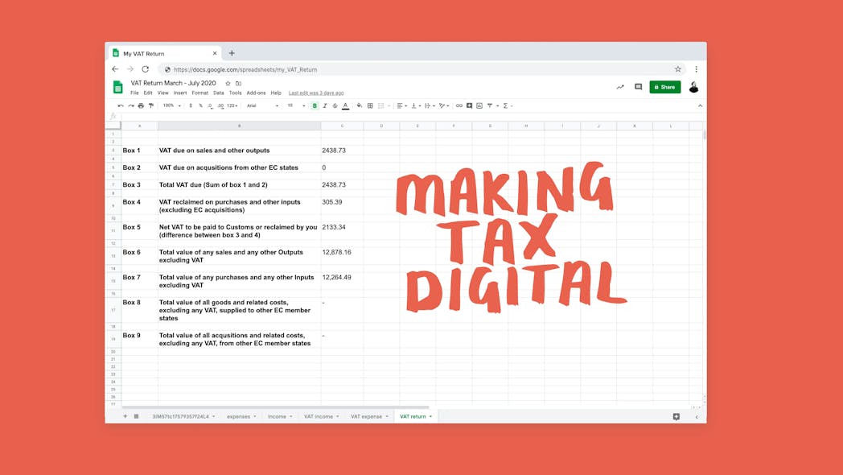
Task: Open the activity trend-line icon
Action: [620, 87]
